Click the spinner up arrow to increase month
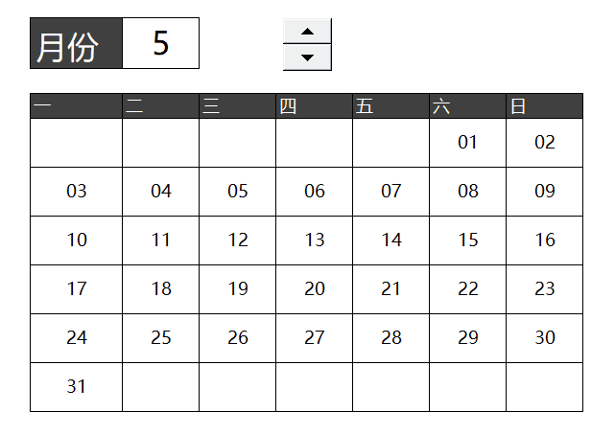The height and width of the screenshot is (435, 615). click(x=307, y=32)
